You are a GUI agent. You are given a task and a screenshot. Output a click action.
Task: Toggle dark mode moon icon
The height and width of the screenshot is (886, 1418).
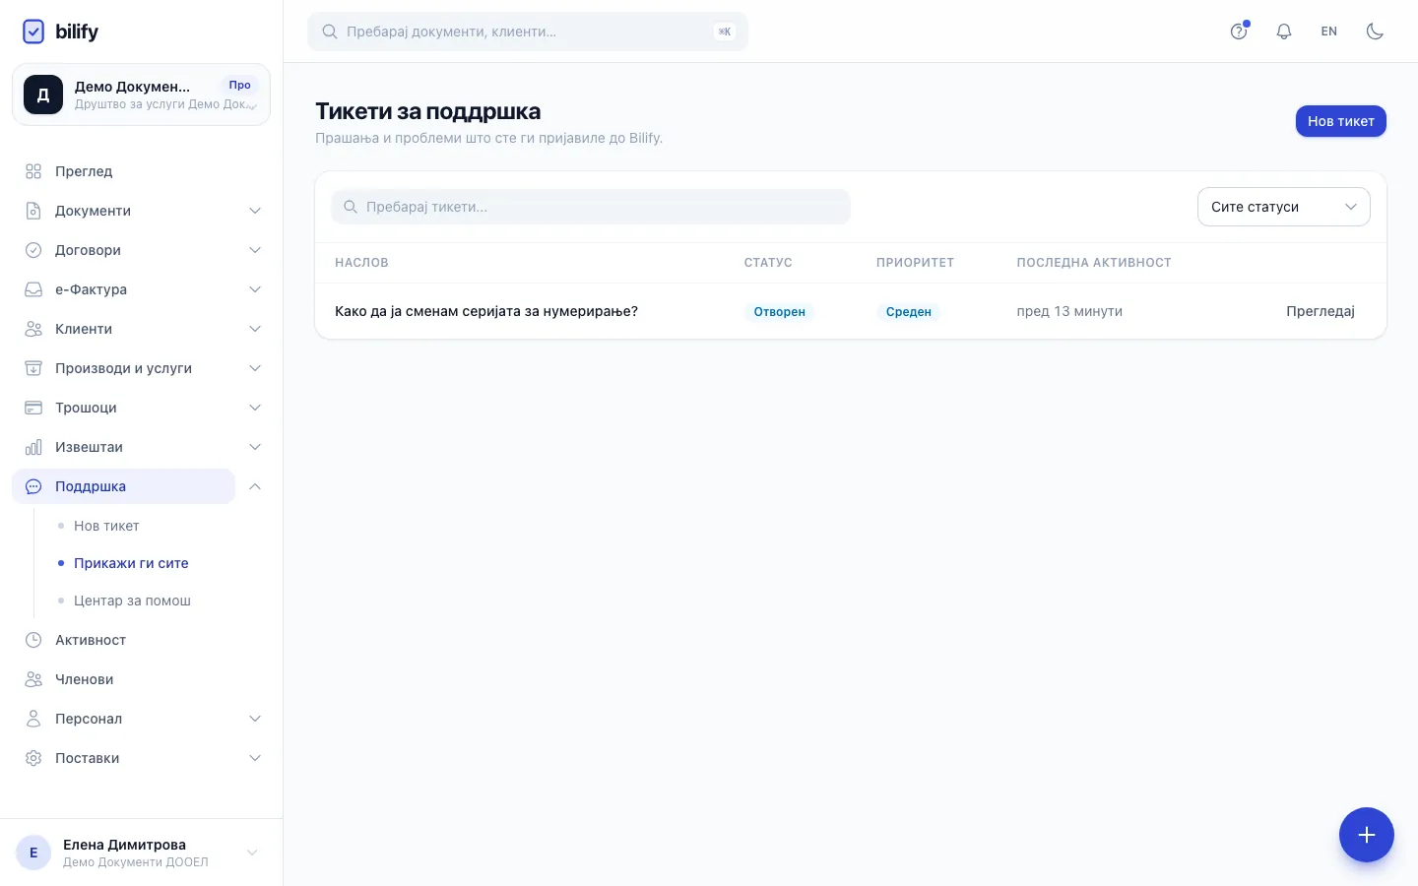tap(1375, 32)
